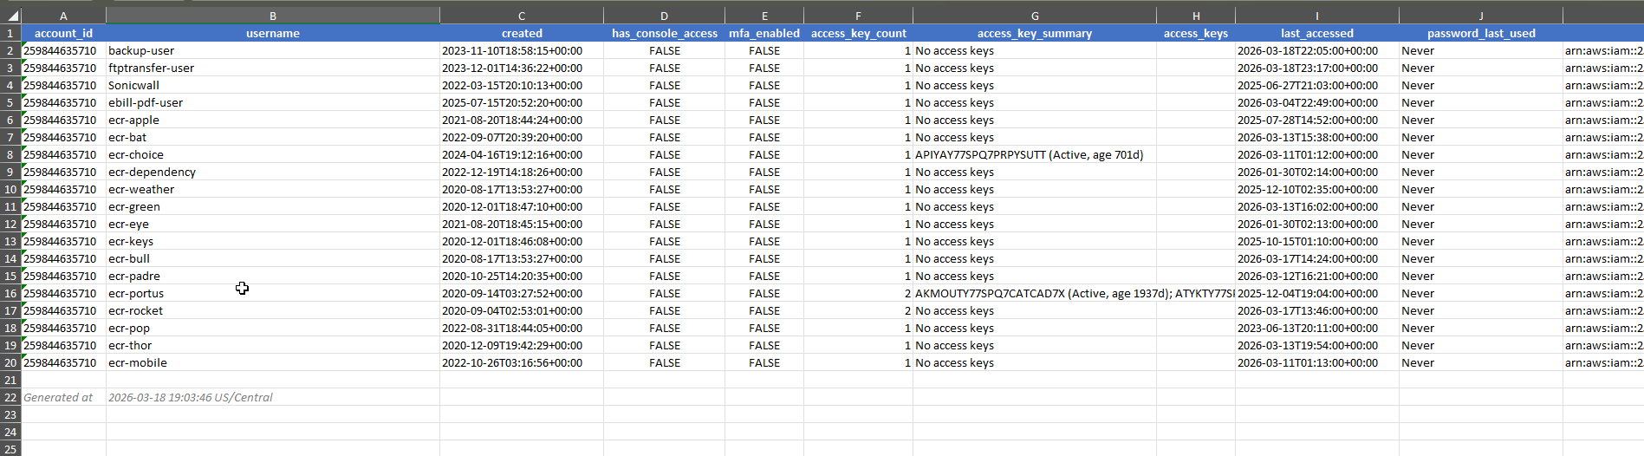Click the has_console_access header cell

(x=664, y=33)
